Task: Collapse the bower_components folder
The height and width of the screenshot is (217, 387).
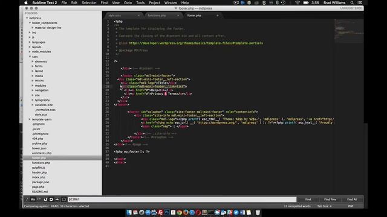Action: [30, 23]
